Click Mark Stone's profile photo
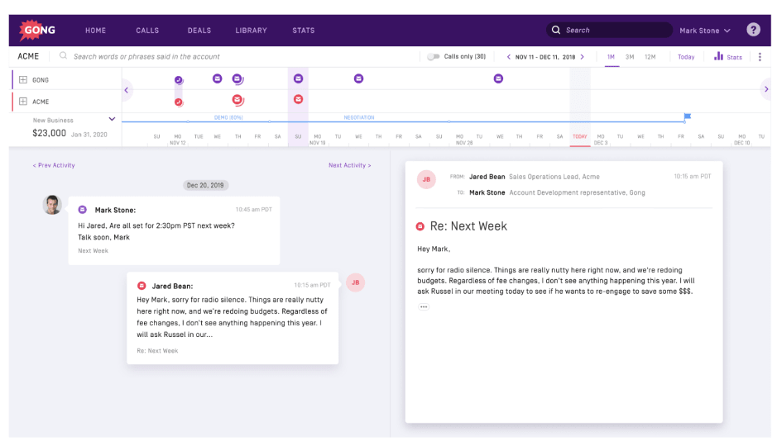The height and width of the screenshot is (446, 777). 52,205
